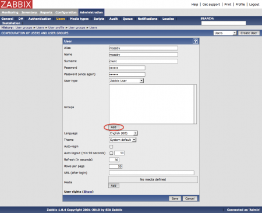Click the Create User button

(249, 33)
